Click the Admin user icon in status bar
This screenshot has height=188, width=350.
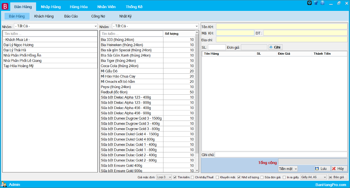[4, 184]
